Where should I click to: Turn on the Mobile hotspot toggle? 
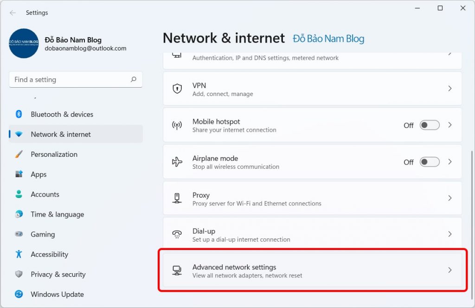(x=430, y=125)
